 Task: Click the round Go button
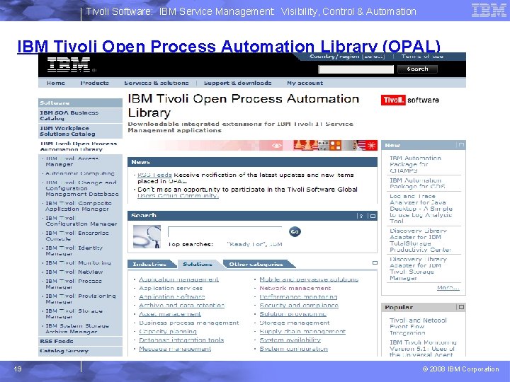295,231
